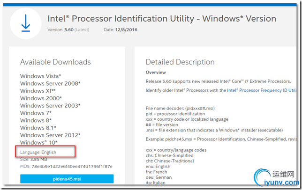The height and width of the screenshot is (190, 302).
Task: Click the Windows Server 2003* entry
Action: (x=50, y=105)
